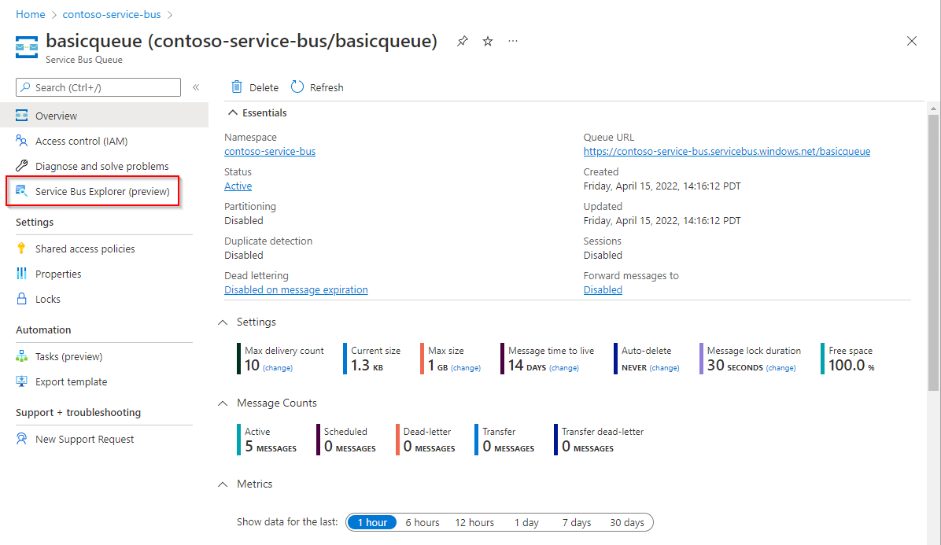Click the Export template icon
The height and width of the screenshot is (545, 941).
(21, 381)
